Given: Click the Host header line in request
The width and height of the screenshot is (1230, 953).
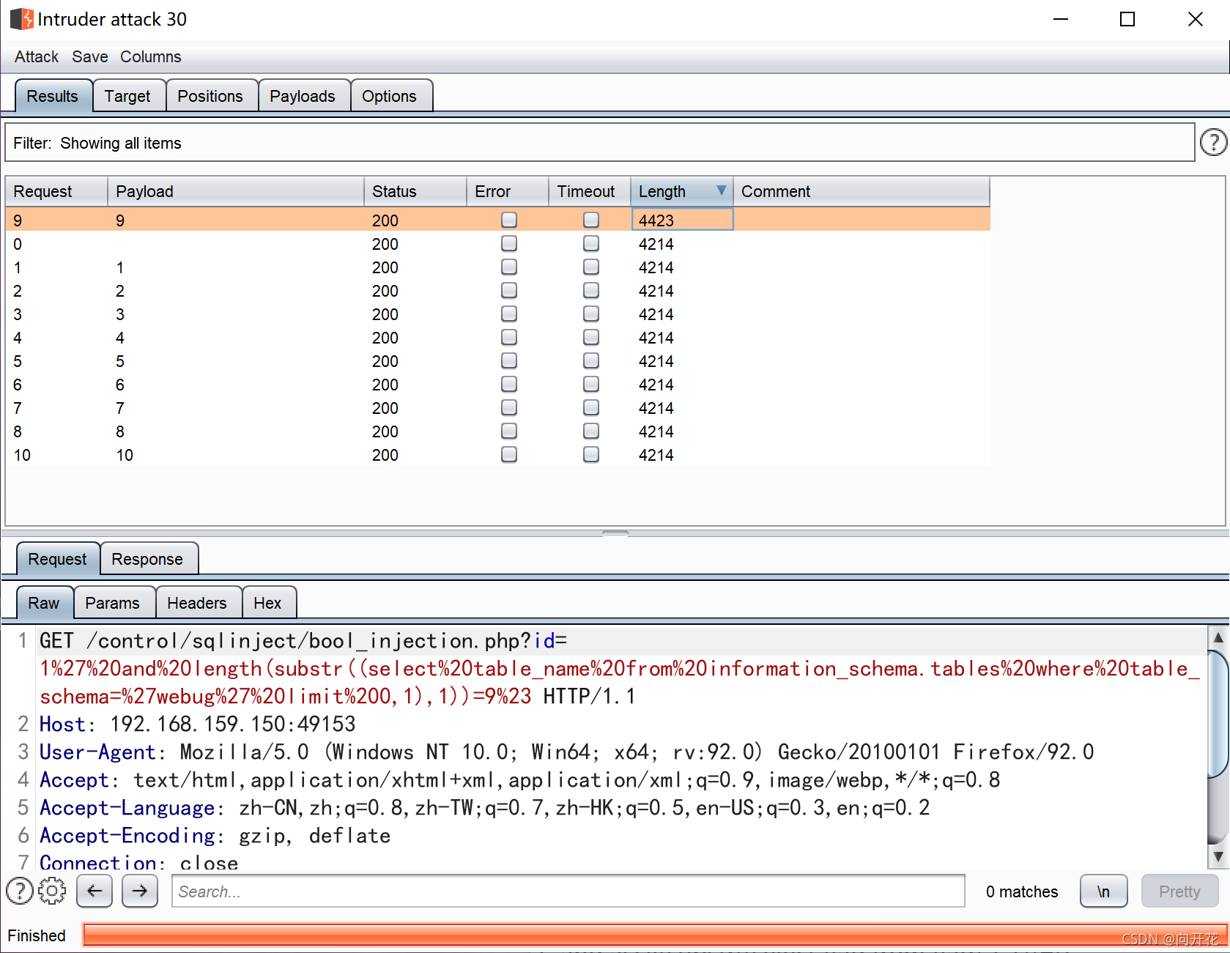Looking at the screenshot, I should tap(198, 724).
